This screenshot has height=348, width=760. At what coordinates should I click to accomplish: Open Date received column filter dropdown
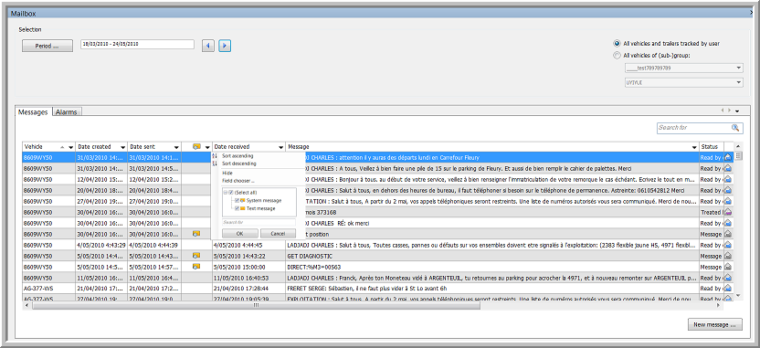280,147
